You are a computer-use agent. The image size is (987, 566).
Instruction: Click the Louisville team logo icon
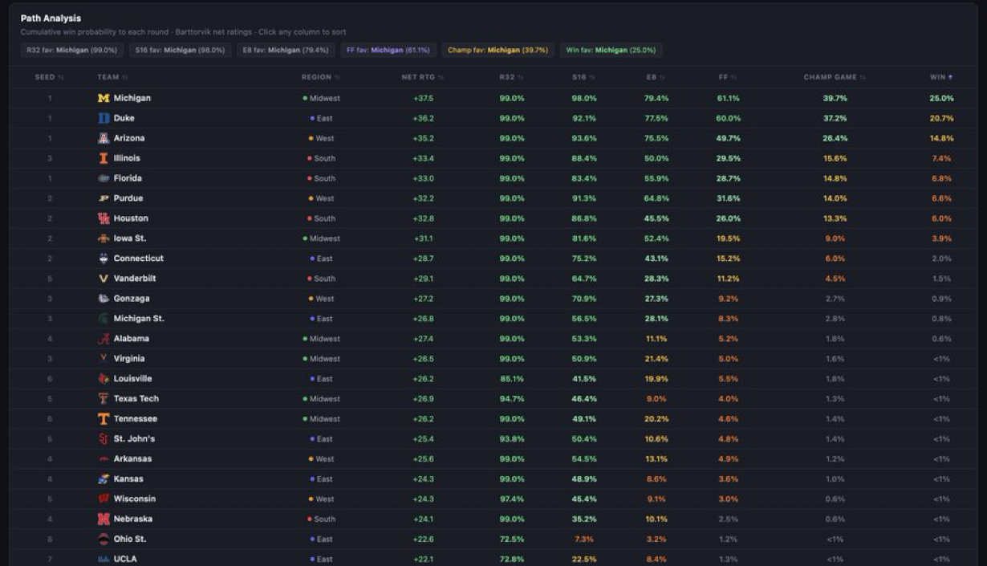point(103,379)
